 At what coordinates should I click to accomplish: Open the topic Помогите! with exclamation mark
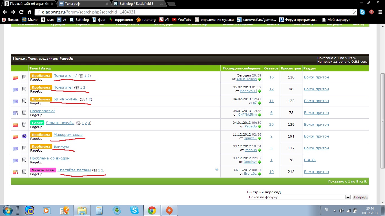[x=63, y=87]
